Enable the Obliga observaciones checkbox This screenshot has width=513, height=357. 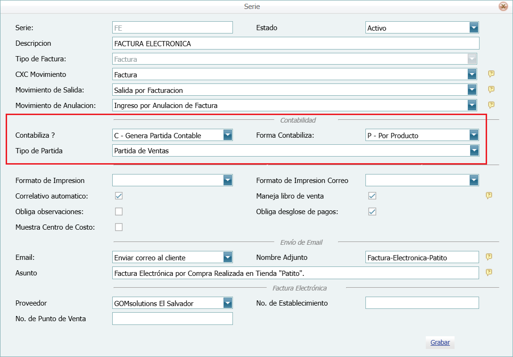click(x=118, y=211)
